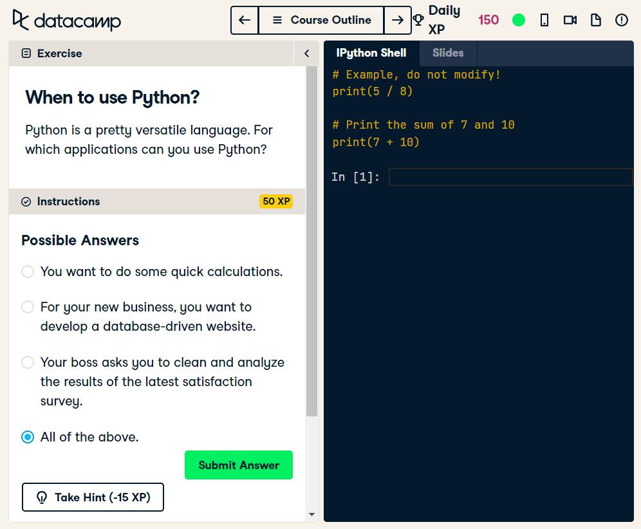Click the DataCamp logo
Screen dimensions: 641x529
pos(67,20)
